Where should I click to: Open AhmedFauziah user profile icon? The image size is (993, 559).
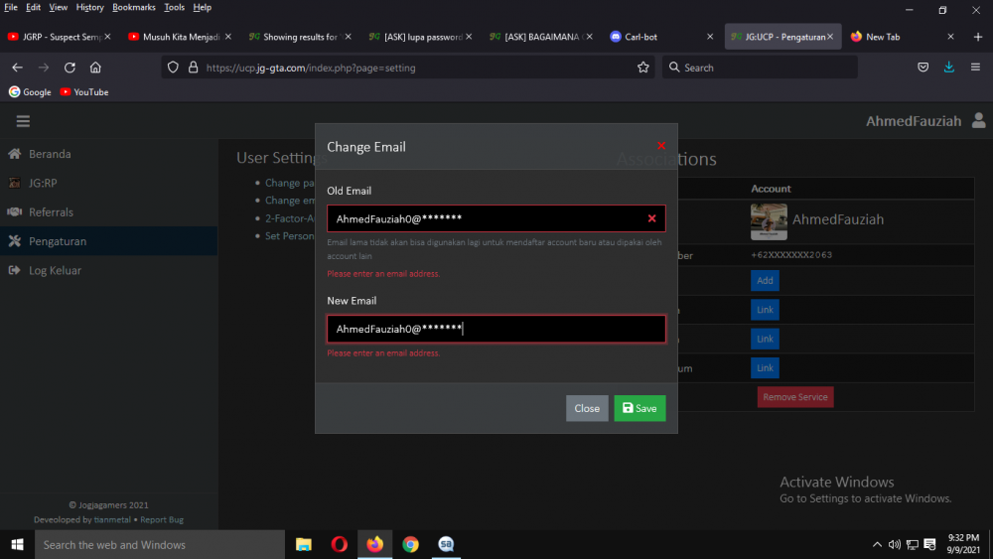[x=978, y=120]
